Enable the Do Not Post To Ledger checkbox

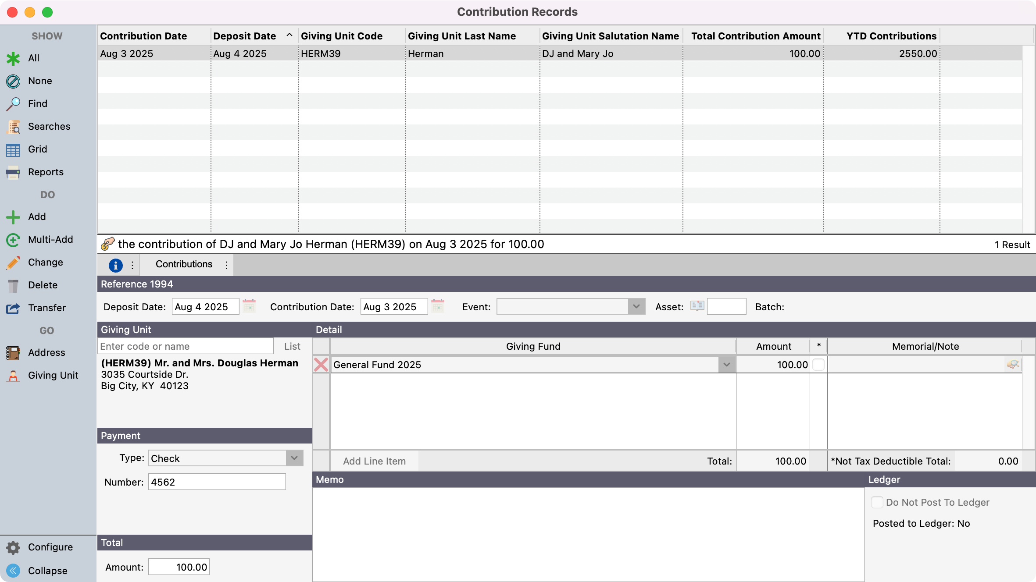[x=876, y=502]
